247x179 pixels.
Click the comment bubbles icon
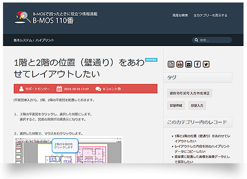pyautogui.click(x=98, y=89)
